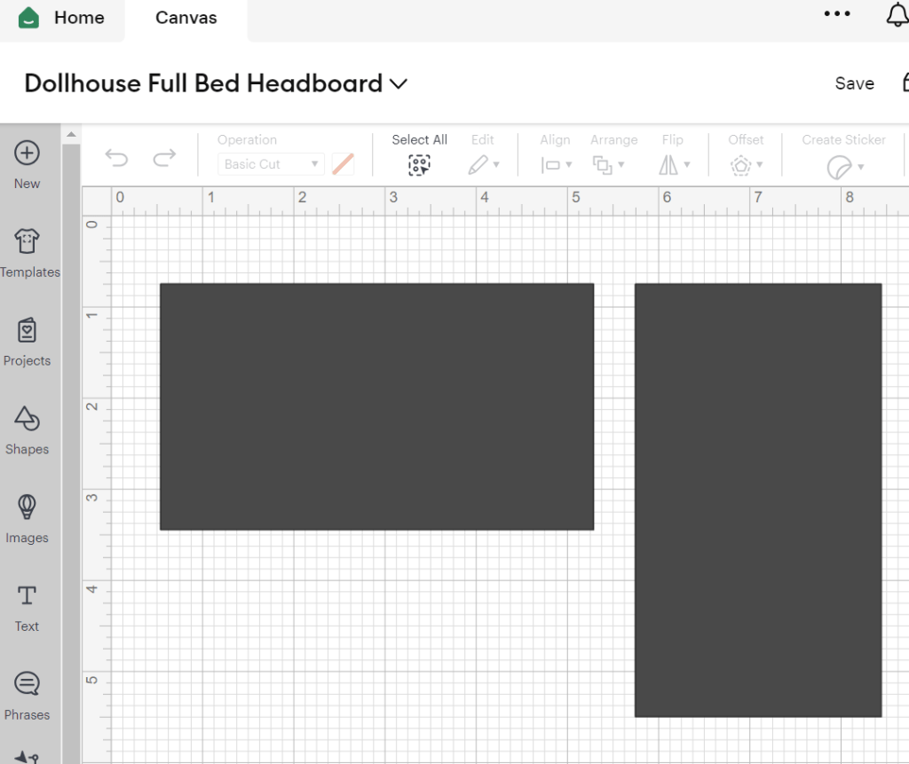This screenshot has height=764, width=909.
Task: Open the Arrange dropdown menu
Action: 607,164
